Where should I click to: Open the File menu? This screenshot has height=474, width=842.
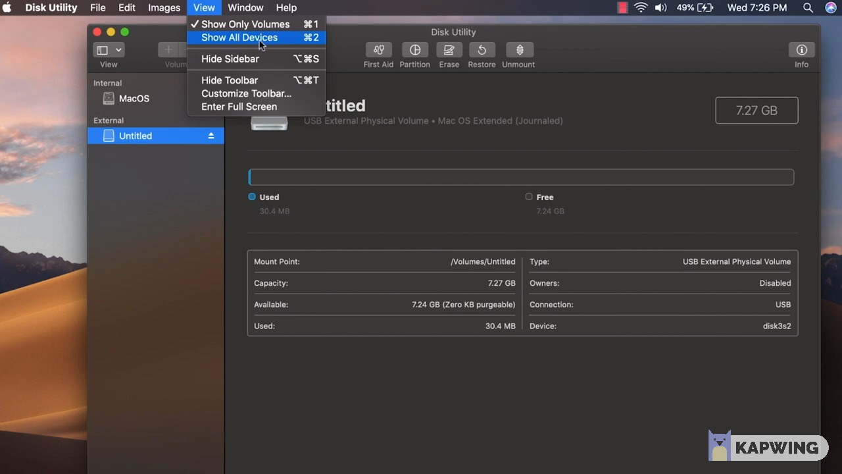98,8
